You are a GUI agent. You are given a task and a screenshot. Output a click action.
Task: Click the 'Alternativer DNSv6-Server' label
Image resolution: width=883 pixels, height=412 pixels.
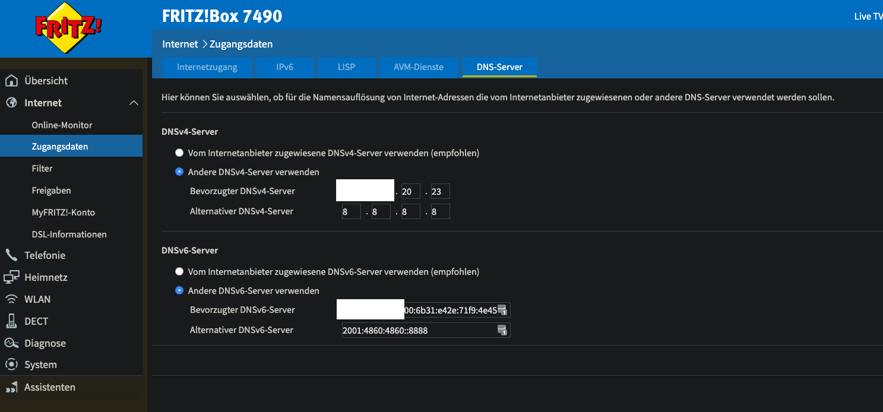pos(242,330)
